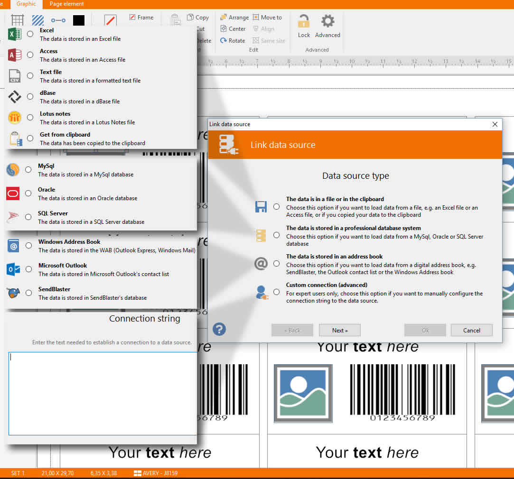Viewport: 514px width, 479px height.
Task: Open the Move to menu
Action: (x=268, y=17)
